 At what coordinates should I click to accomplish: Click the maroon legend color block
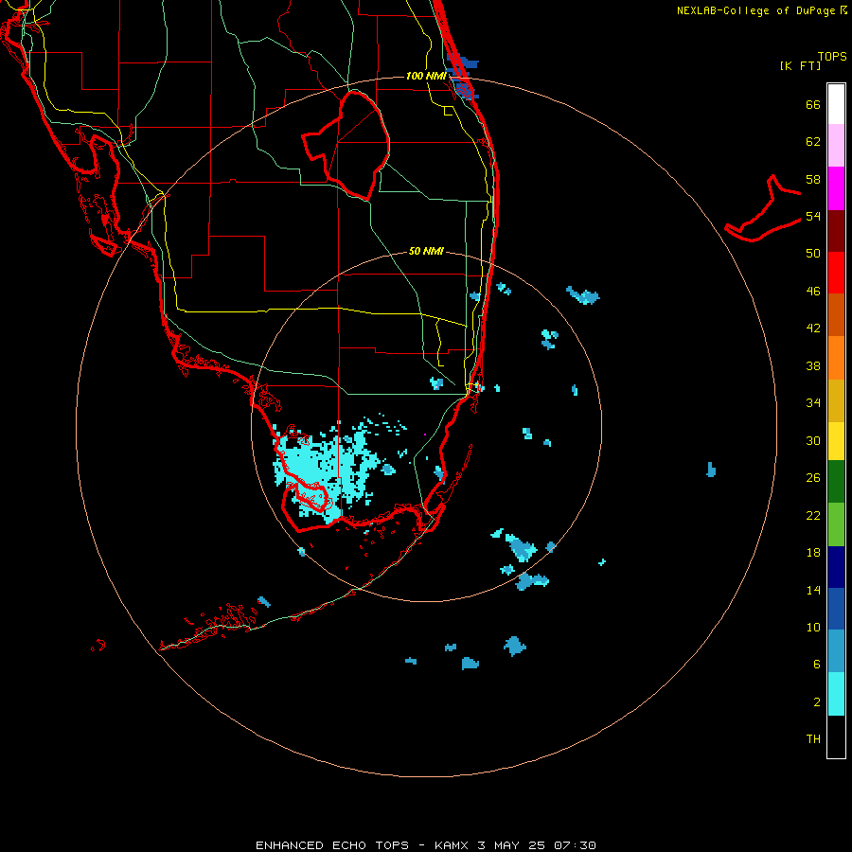click(x=836, y=230)
